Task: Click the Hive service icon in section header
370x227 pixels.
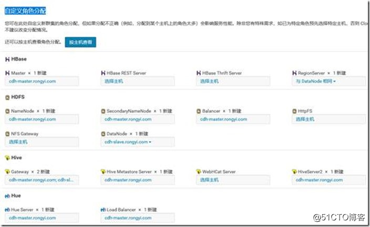Action: (x=7, y=158)
